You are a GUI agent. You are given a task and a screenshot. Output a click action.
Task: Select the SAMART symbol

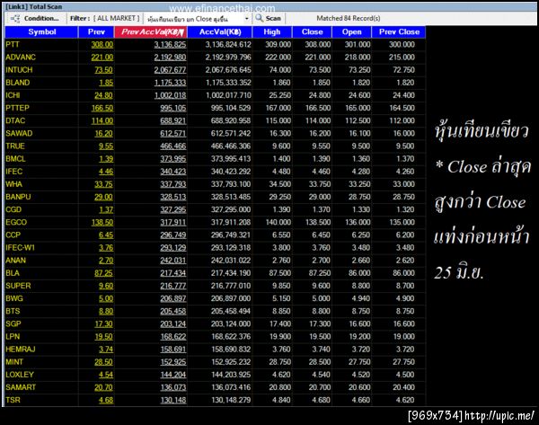[x=21, y=388]
